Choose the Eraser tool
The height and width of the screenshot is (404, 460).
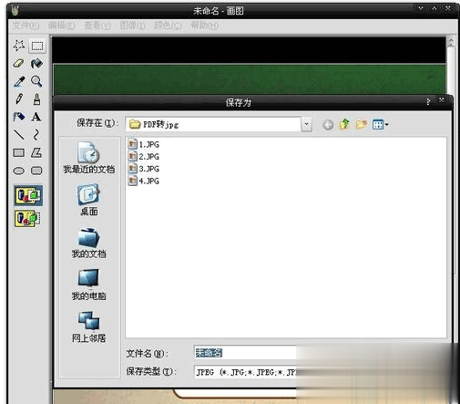pos(19,64)
